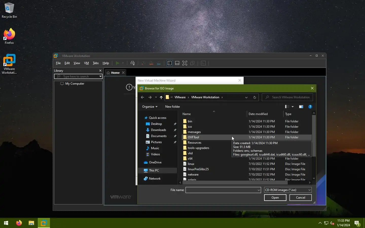Click the Unity mode toolbar icon
The height and width of the screenshot is (228, 365).
(192, 63)
